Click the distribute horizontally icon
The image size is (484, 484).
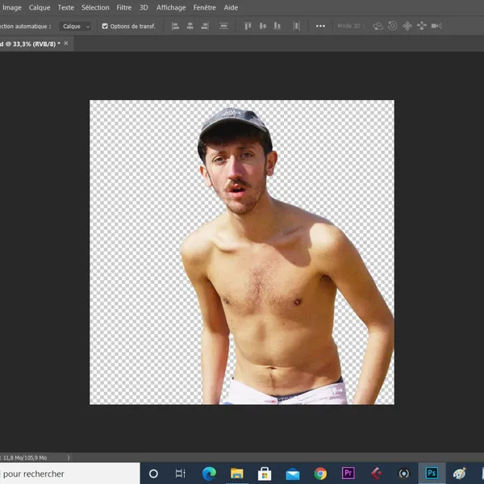click(296, 27)
